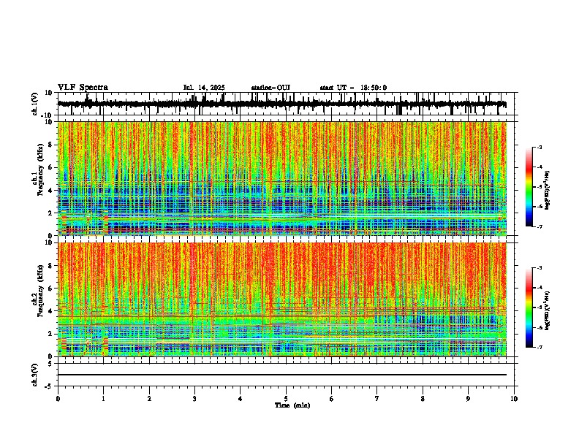Click the "-3" value atop ch.1 colorbar

click(x=540, y=147)
